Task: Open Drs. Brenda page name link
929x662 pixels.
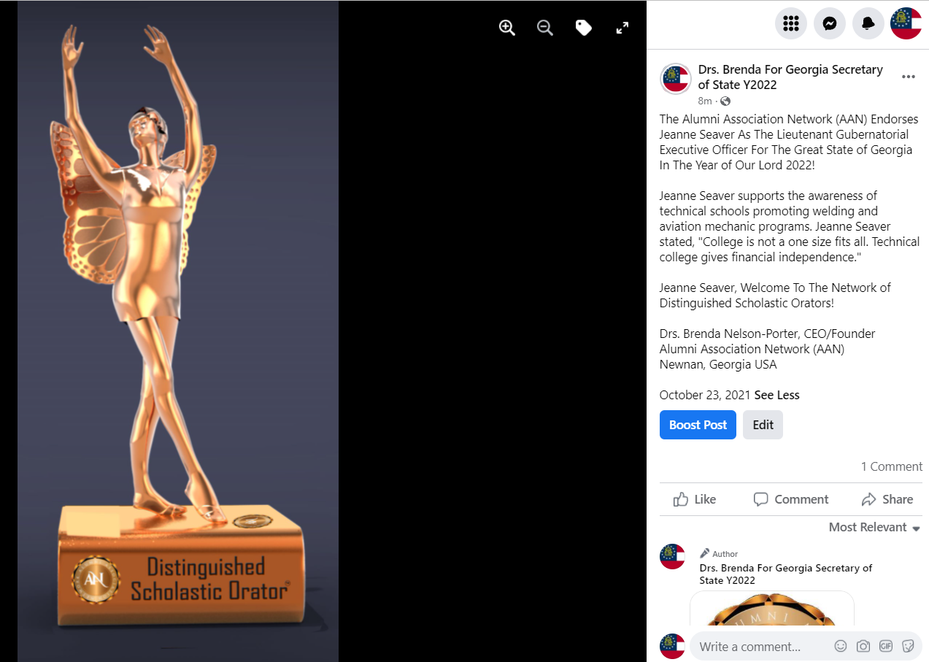Action: point(790,77)
